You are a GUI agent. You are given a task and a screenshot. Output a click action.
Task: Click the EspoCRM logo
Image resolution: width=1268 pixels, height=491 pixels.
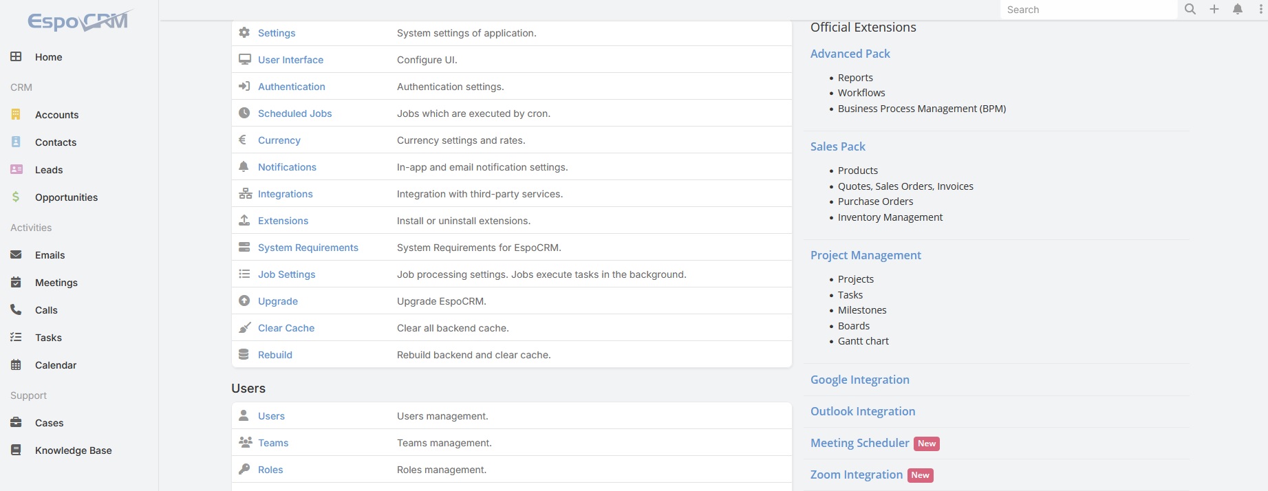(80, 21)
